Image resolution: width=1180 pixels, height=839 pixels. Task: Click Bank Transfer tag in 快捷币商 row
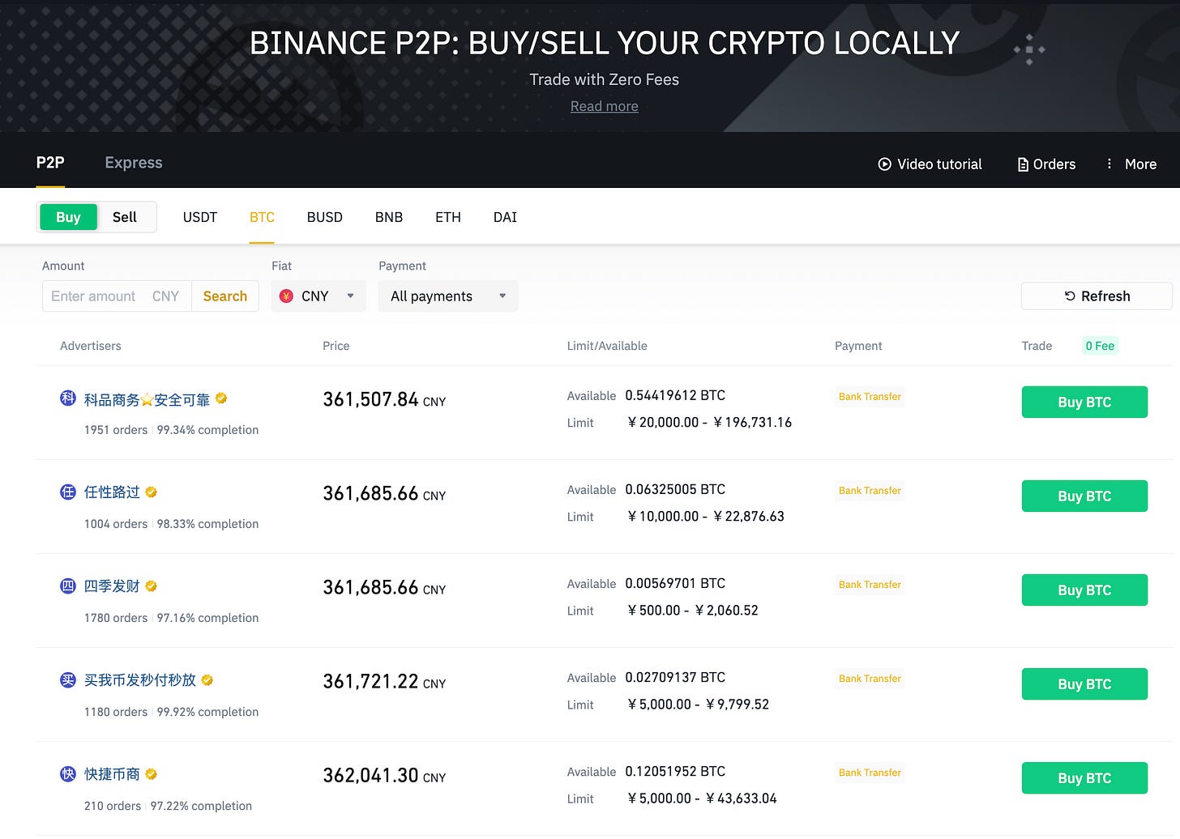tap(870, 773)
